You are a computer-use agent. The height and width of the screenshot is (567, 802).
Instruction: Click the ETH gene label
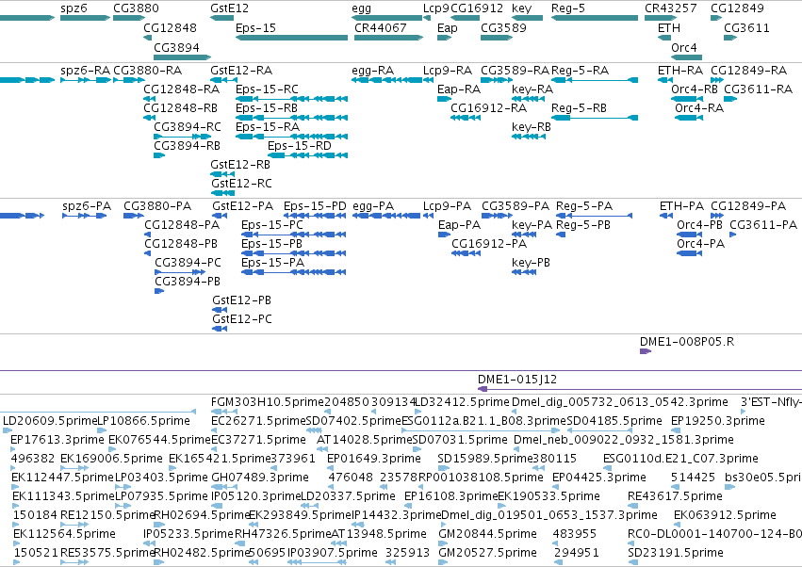click(x=669, y=28)
